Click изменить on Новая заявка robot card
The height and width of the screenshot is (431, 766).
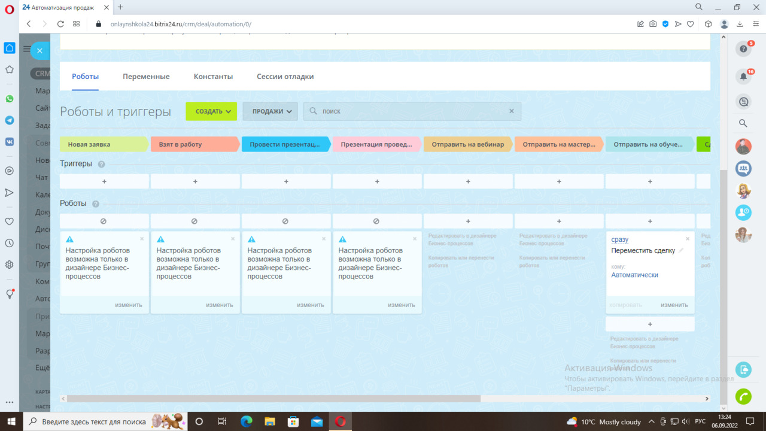point(129,305)
